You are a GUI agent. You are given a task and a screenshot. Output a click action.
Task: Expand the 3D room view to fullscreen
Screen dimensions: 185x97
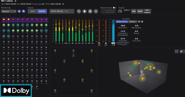(x=177, y=51)
